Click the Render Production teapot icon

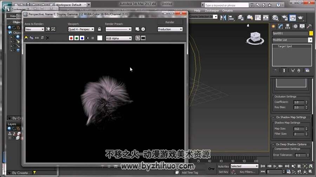[x=301, y=18]
